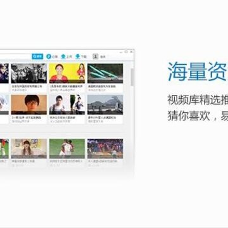
Task: Click the upload arrow icon
Action: click(63, 56)
